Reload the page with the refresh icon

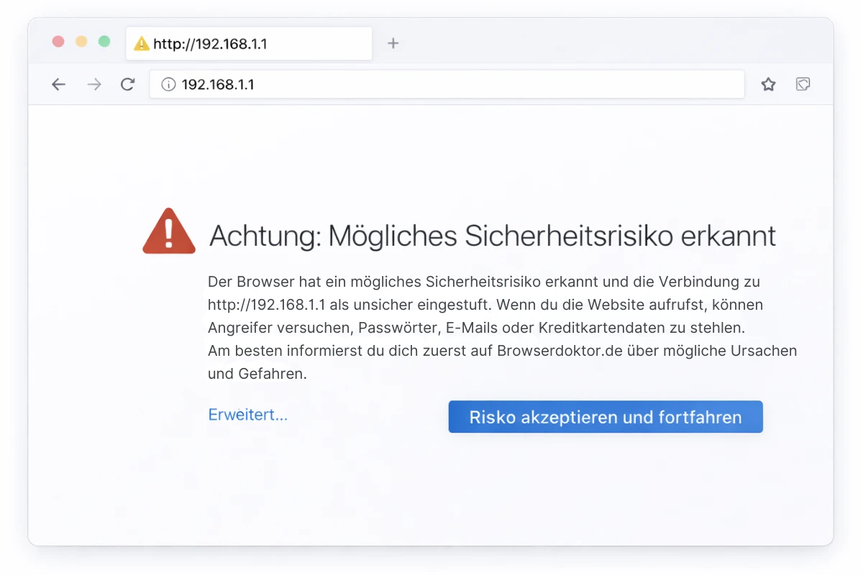point(127,84)
